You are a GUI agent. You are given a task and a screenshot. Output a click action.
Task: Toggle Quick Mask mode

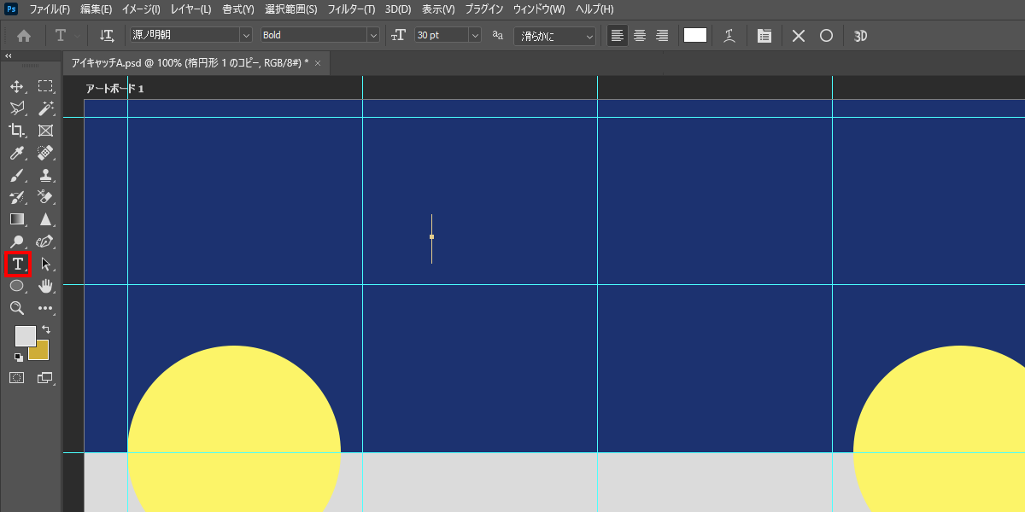coord(16,376)
